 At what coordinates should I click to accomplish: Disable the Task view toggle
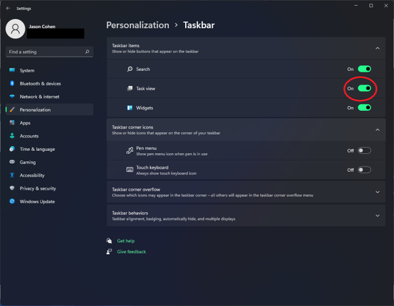click(x=364, y=89)
